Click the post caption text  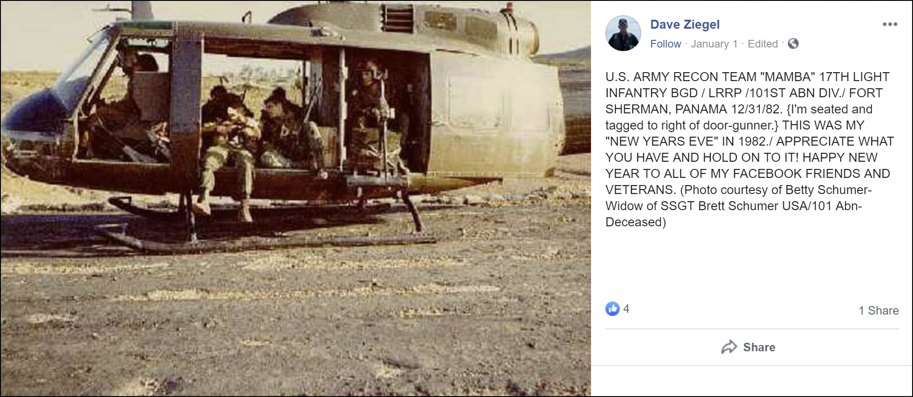click(x=749, y=149)
